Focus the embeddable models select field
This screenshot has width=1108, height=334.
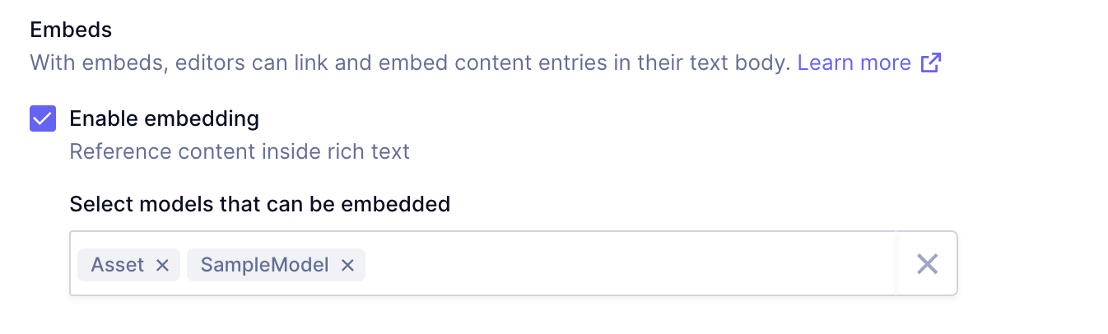626,264
